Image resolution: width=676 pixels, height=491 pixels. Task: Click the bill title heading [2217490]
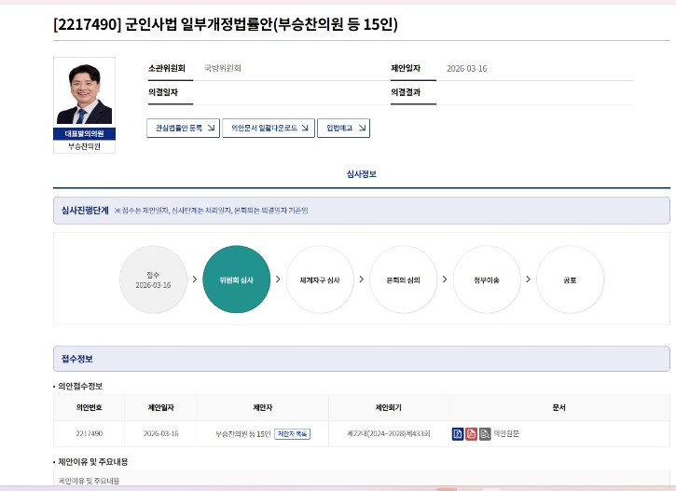226,24
